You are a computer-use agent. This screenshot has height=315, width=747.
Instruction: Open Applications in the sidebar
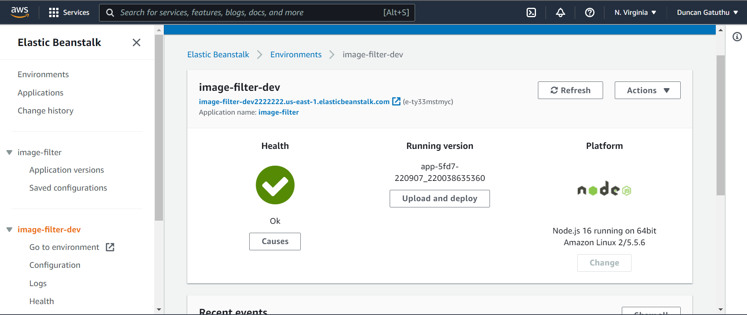click(x=41, y=93)
